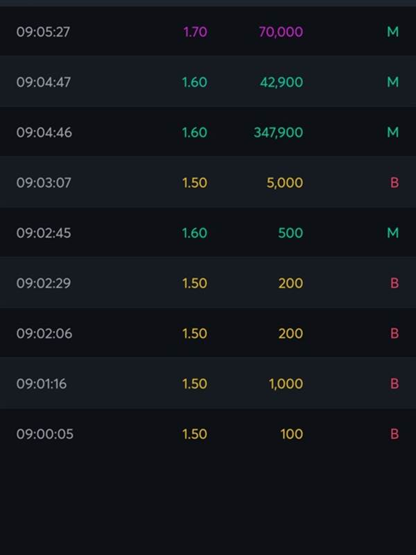Select the 09:04:46 timestamp
Screen dimensions: 416x555
pos(44,133)
